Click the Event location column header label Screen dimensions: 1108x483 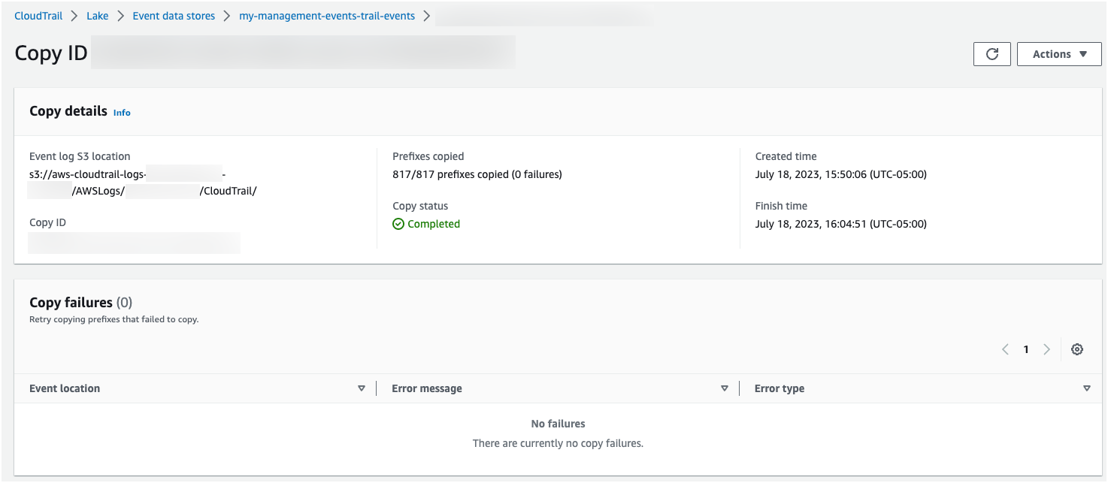[x=65, y=388]
